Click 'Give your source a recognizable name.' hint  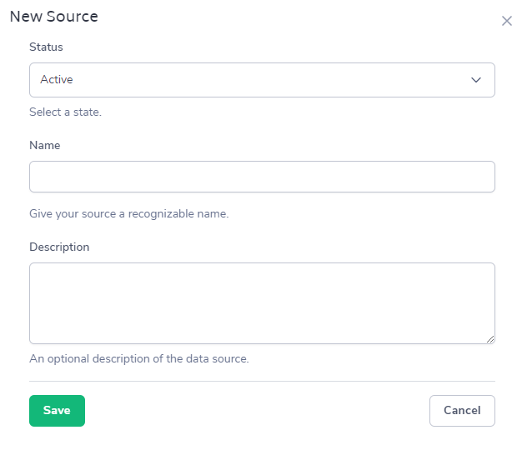128,213
